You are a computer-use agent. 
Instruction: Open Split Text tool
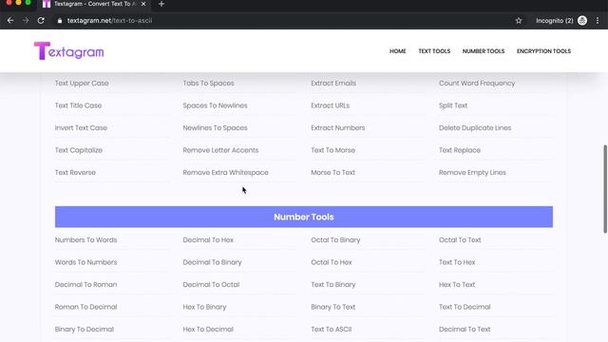(x=453, y=105)
